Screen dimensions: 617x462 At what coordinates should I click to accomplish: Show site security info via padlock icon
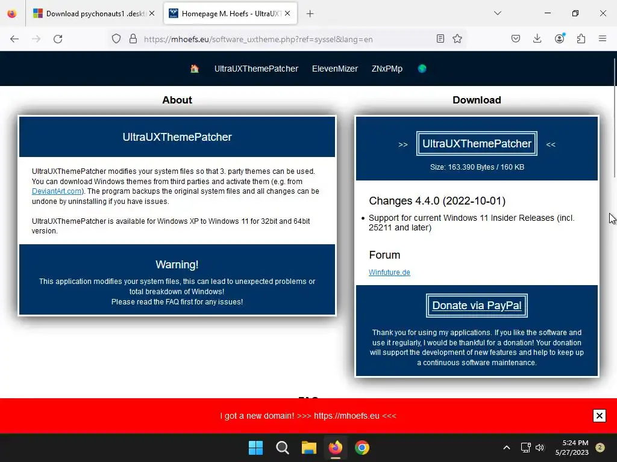click(133, 39)
